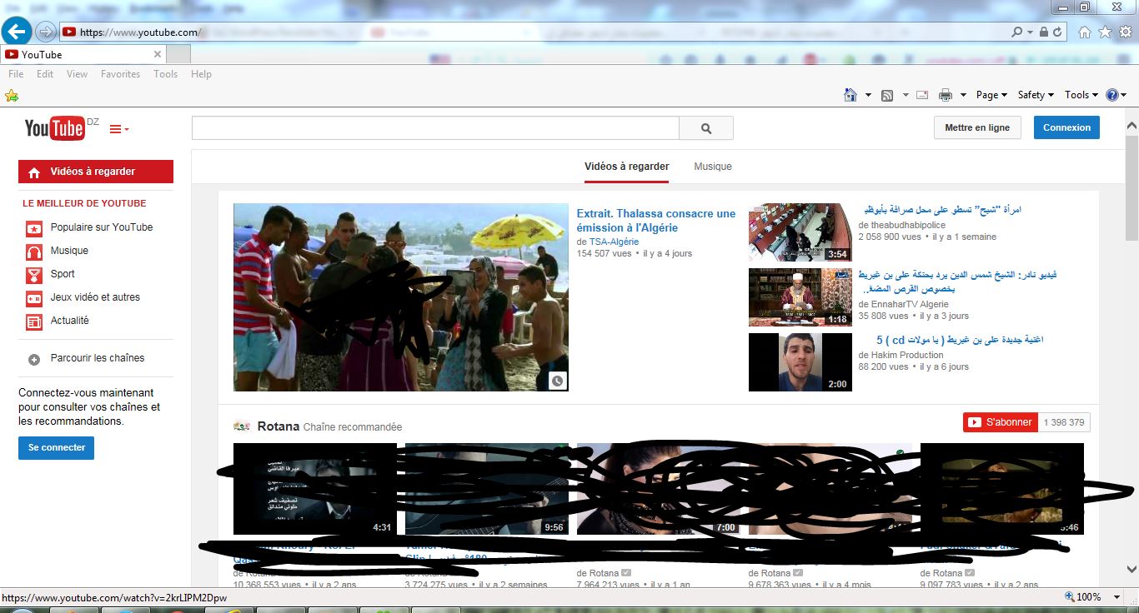Click the page scrollbar down arrow
1139x613 pixels.
(1131, 570)
